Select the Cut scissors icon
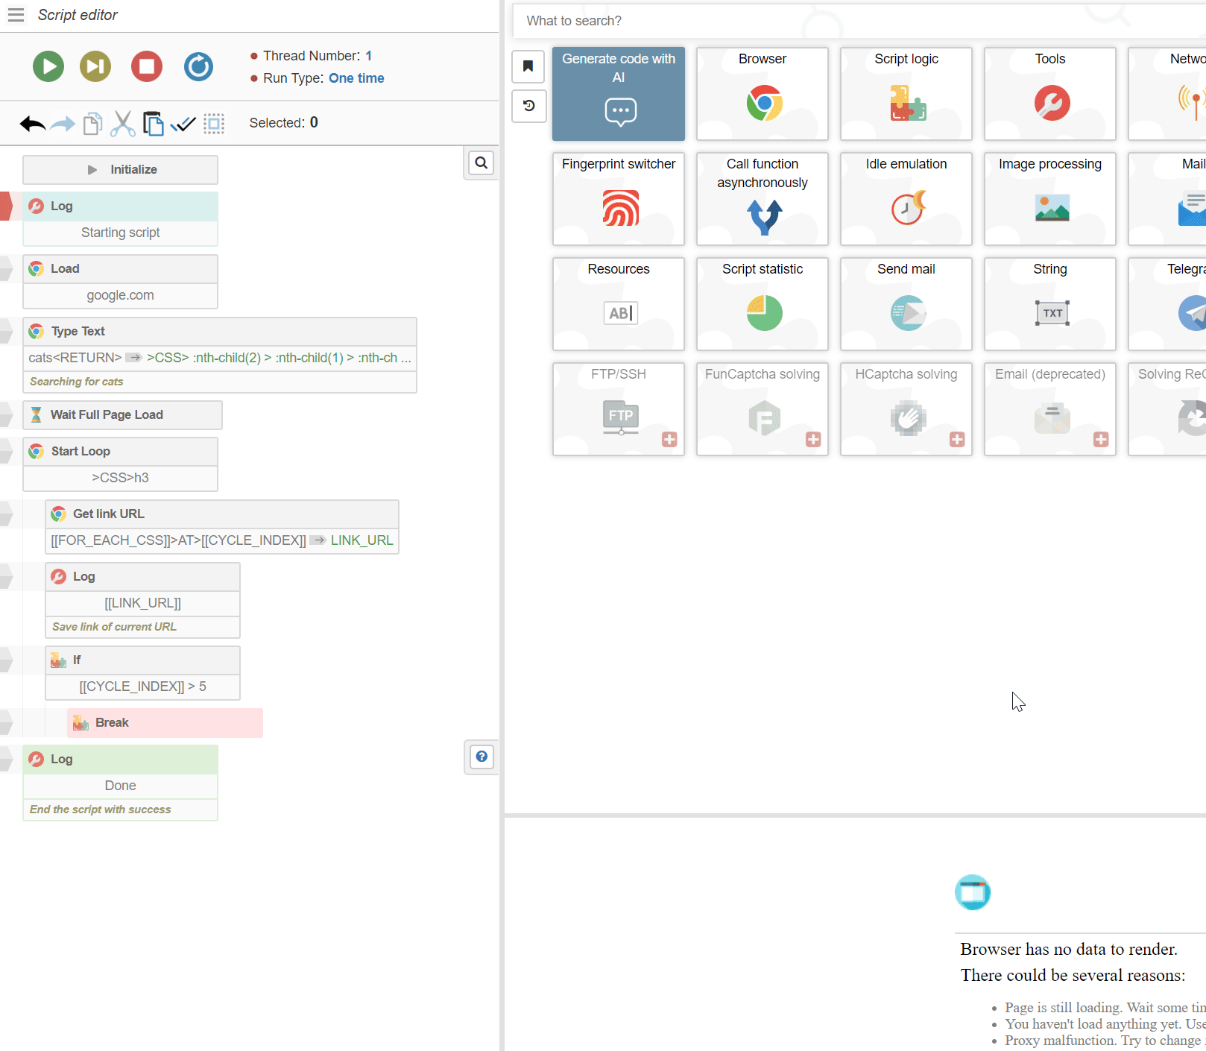1206x1051 pixels. 123,124
